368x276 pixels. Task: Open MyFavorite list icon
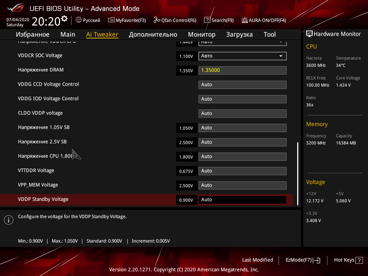[x=111, y=20]
